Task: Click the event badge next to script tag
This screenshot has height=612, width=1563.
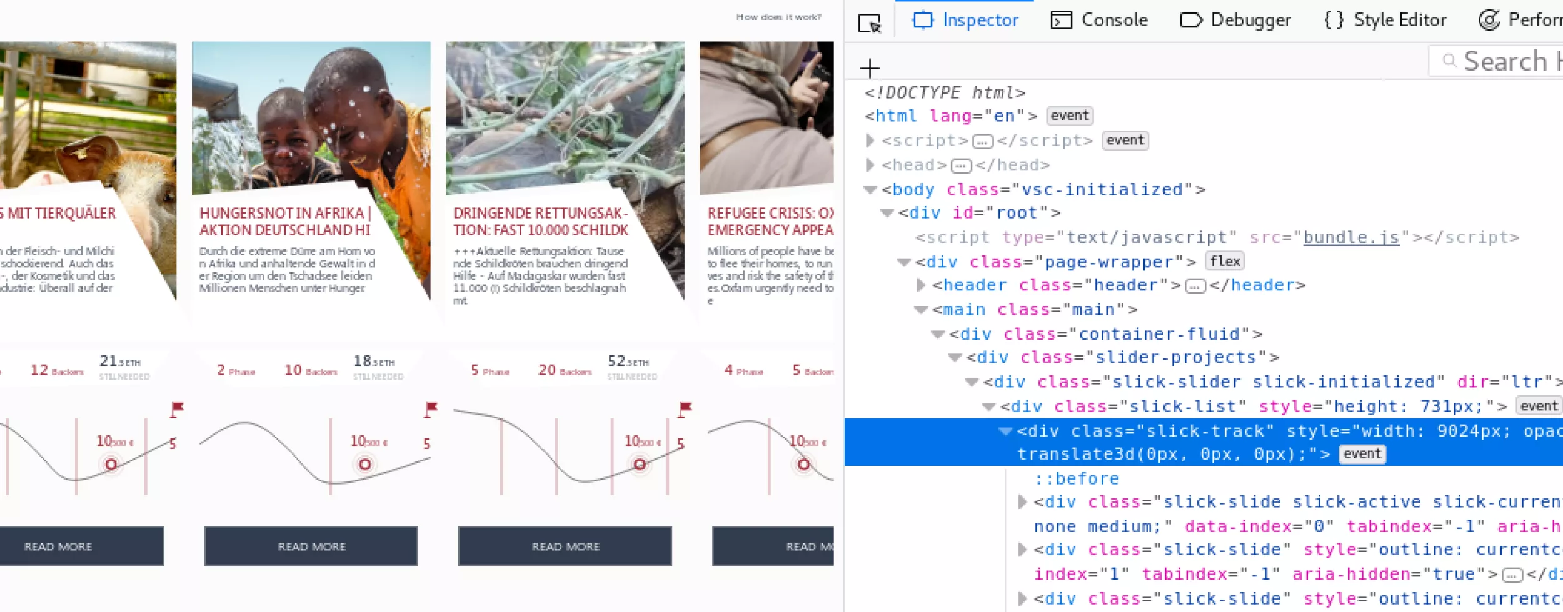Action: coord(1125,141)
